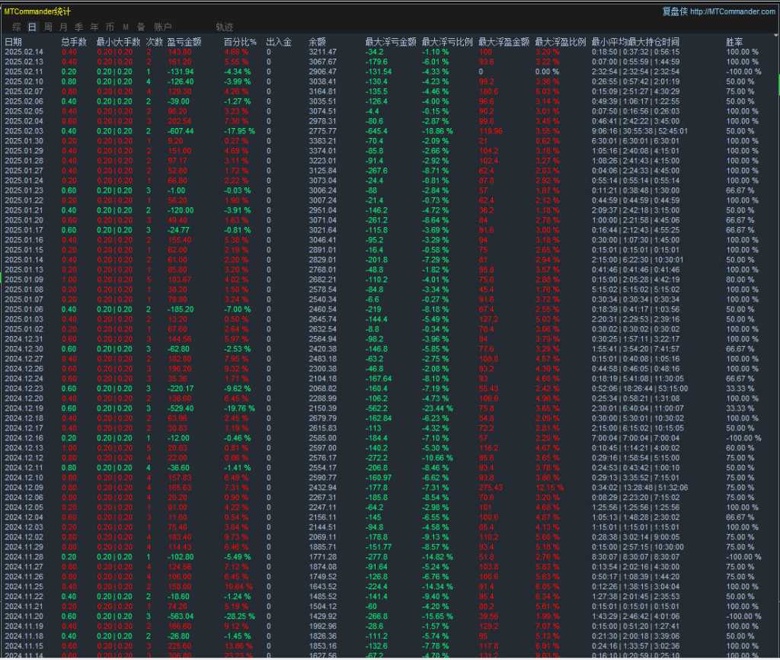Open the 轨迹 (trajectory) tab
Image resolution: width=780 pixels, height=660 pixels.
[x=225, y=27]
